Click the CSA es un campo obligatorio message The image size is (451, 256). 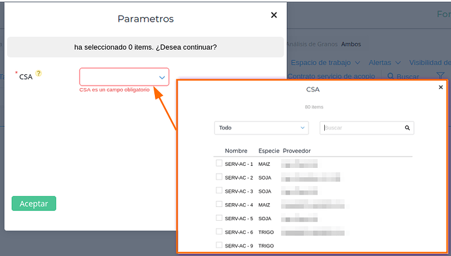click(114, 89)
